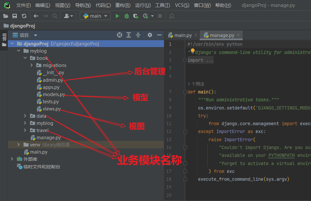The height and width of the screenshot is (201, 311).
Task: Open the file/folder toolbar icon
Action: [6, 16]
